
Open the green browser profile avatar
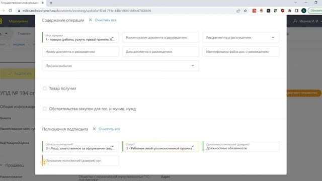click(x=304, y=11)
